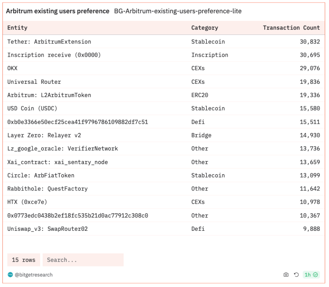
Task: Click the Arbitrum existing users preference title
Action: pyautogui.click(x=57, y=11)
